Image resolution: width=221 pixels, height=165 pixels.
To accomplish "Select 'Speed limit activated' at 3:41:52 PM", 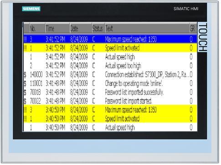I will tap(110, 48).
